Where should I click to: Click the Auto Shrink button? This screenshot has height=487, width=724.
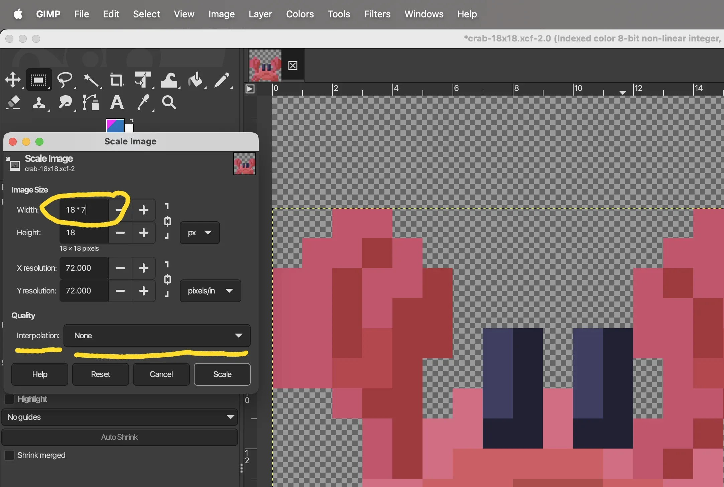point(119,437)
